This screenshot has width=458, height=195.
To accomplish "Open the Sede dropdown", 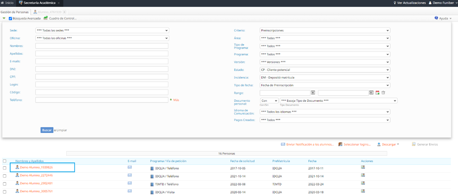I will click(102, 30).
